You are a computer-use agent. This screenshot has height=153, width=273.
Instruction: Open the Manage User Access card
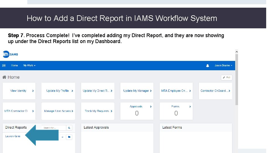[x=58, y=111]
